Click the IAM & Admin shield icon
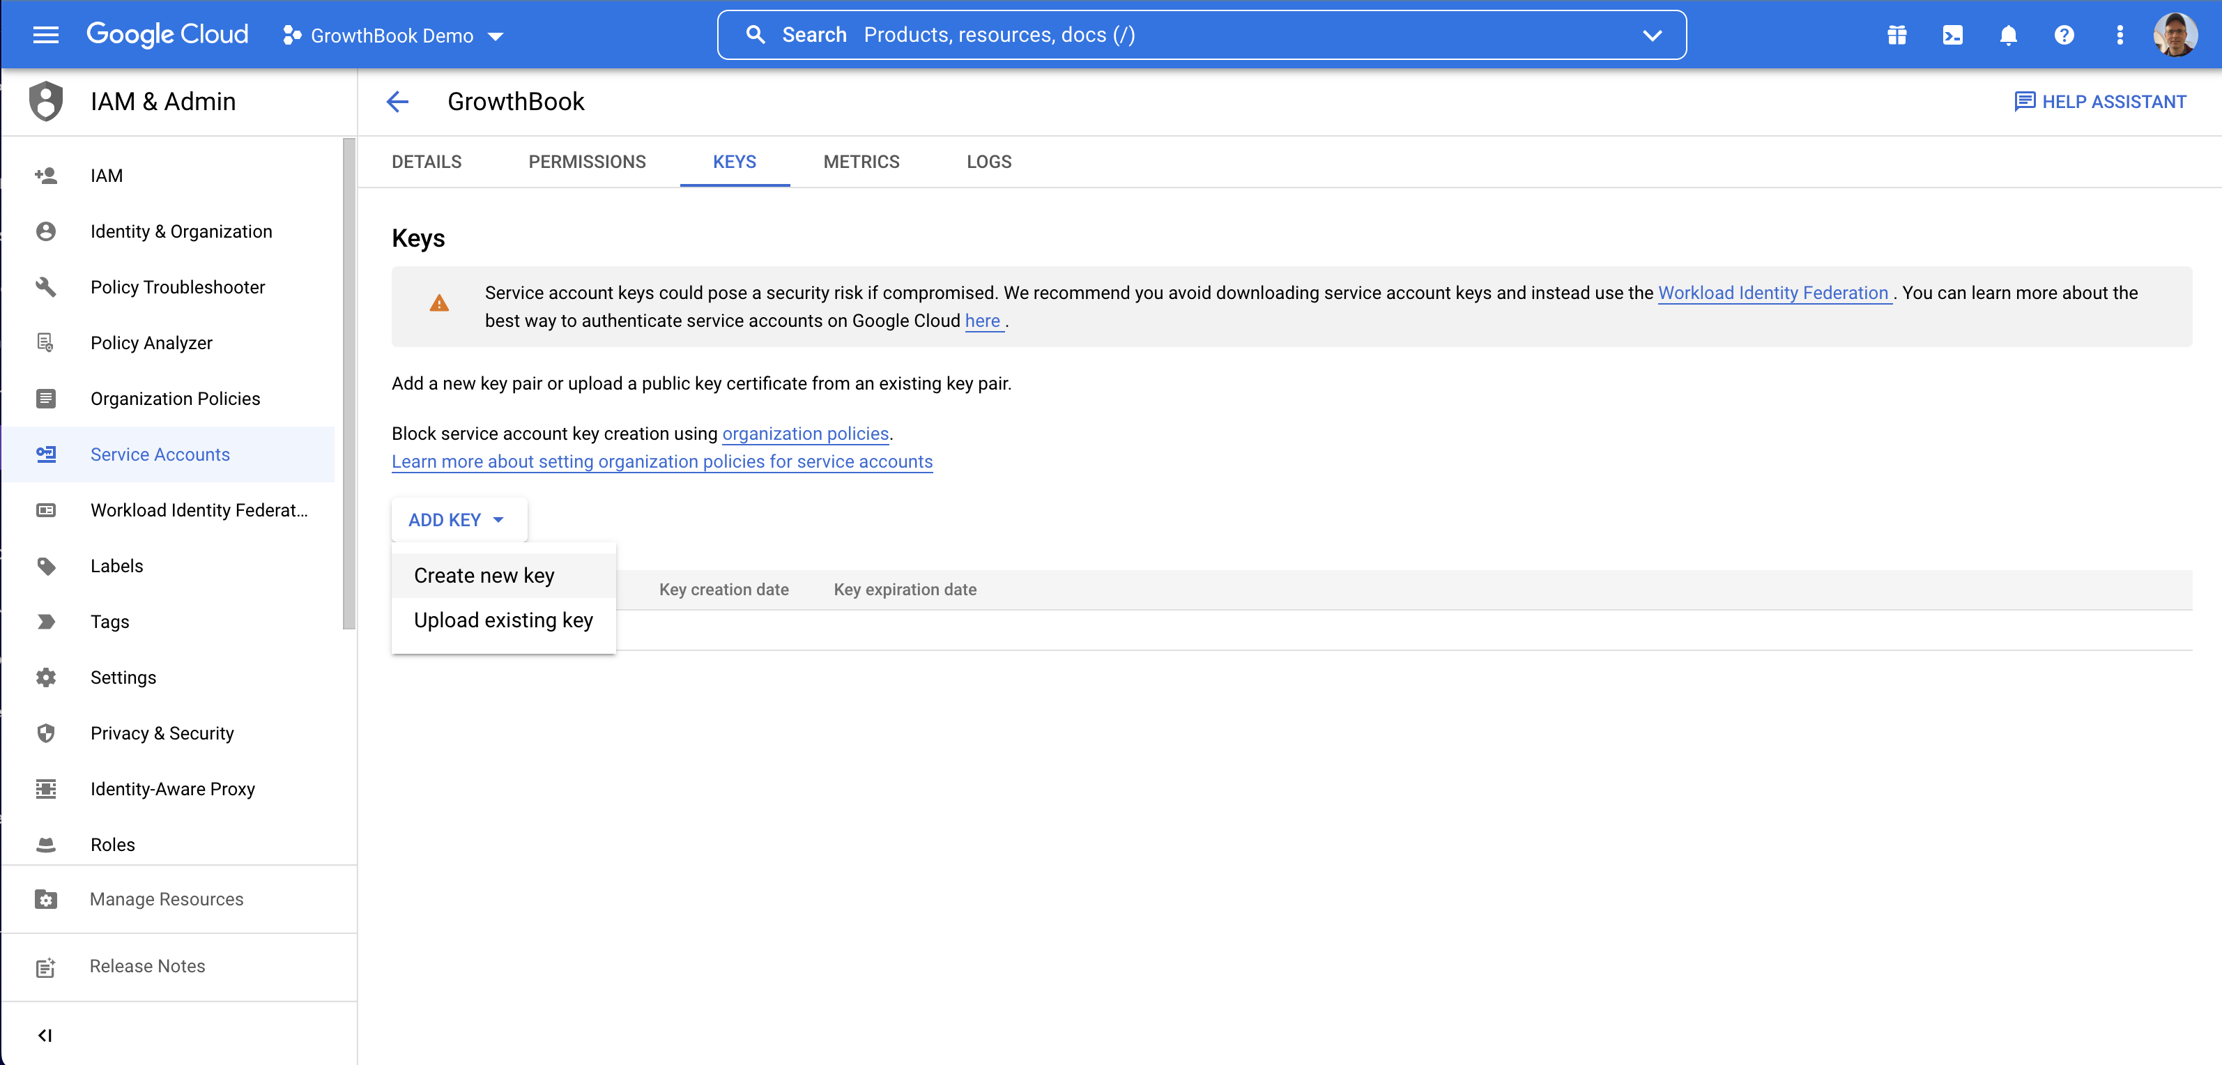The width and height of the screenshot is (2222, 1065). (45, 100)
